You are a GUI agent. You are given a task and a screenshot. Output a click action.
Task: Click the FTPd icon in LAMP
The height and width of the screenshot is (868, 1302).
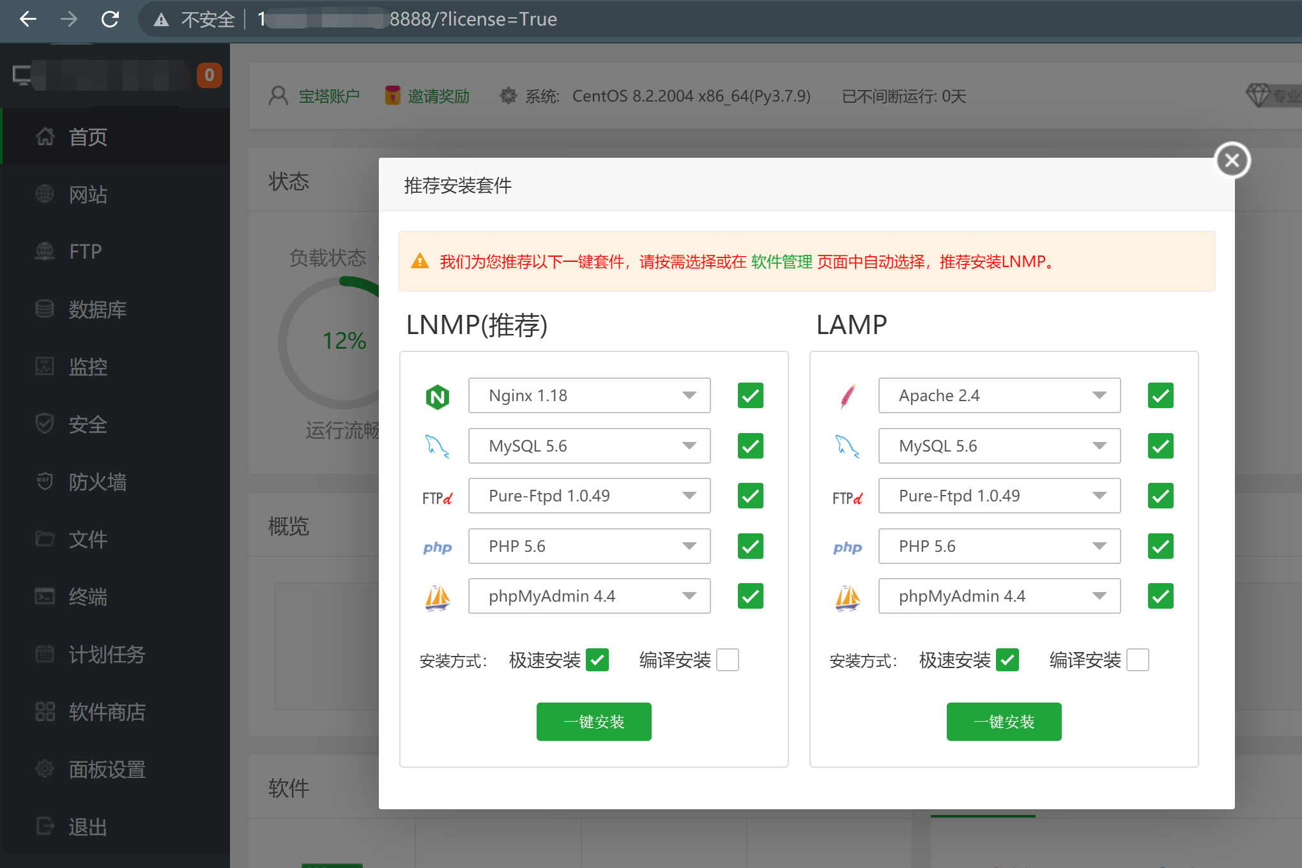848,498
